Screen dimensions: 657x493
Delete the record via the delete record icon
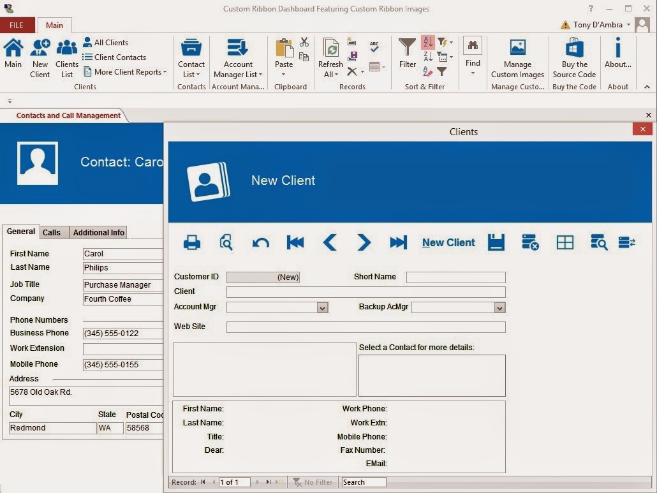point(529,242)
